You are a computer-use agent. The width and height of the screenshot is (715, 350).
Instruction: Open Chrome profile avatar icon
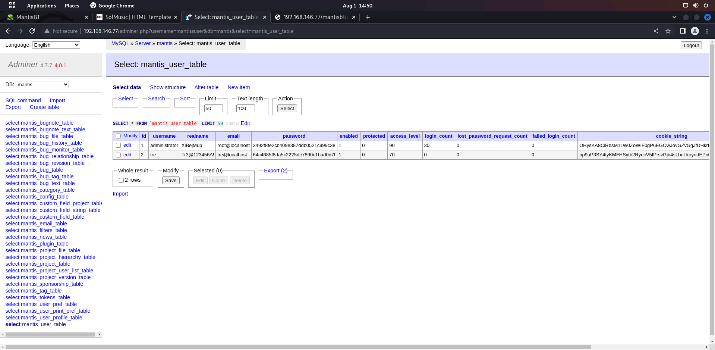click(x=695, y=31)
